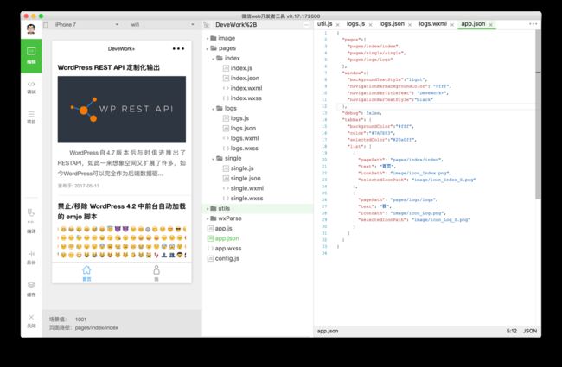Open logs.wxss in the file tree

coord(241,149)
